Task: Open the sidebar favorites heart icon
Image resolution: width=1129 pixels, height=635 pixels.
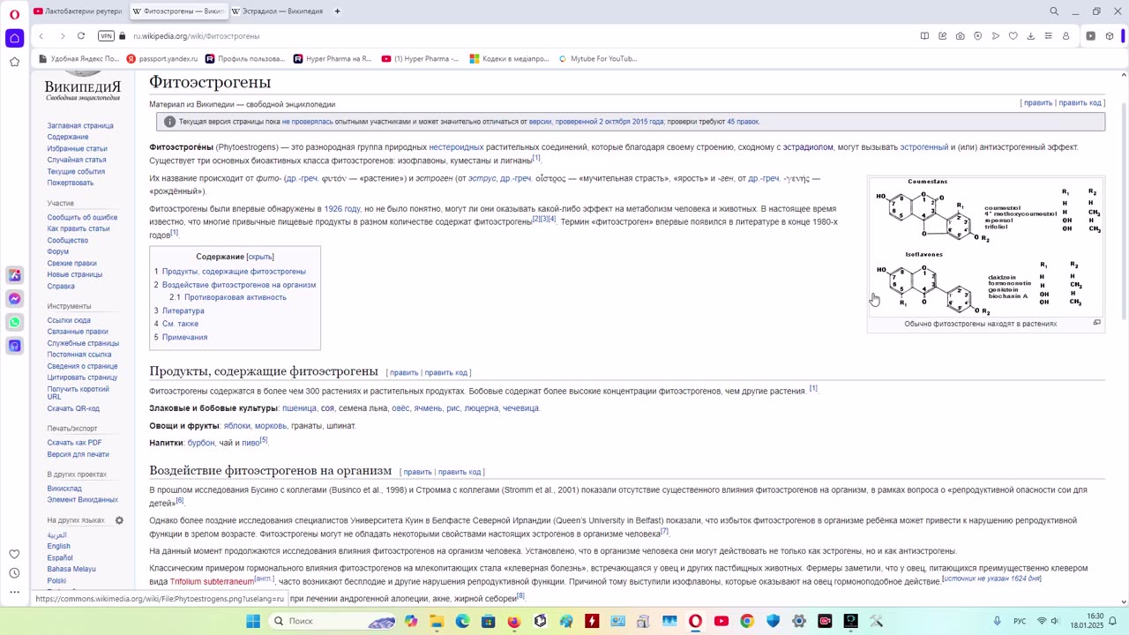Action: click(14, 554)
